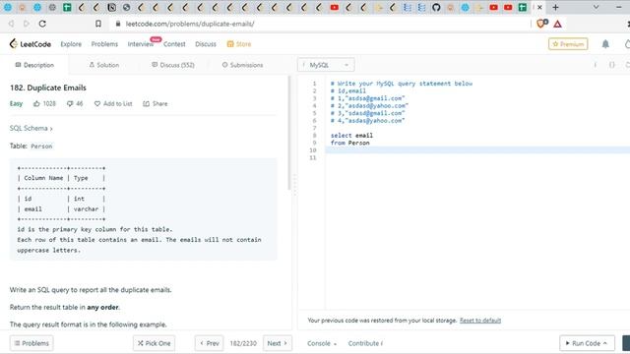The width and height of the screenshot is (630, 354).
Task: Click the 'Column Name' header text
Action: coord(43,178)
